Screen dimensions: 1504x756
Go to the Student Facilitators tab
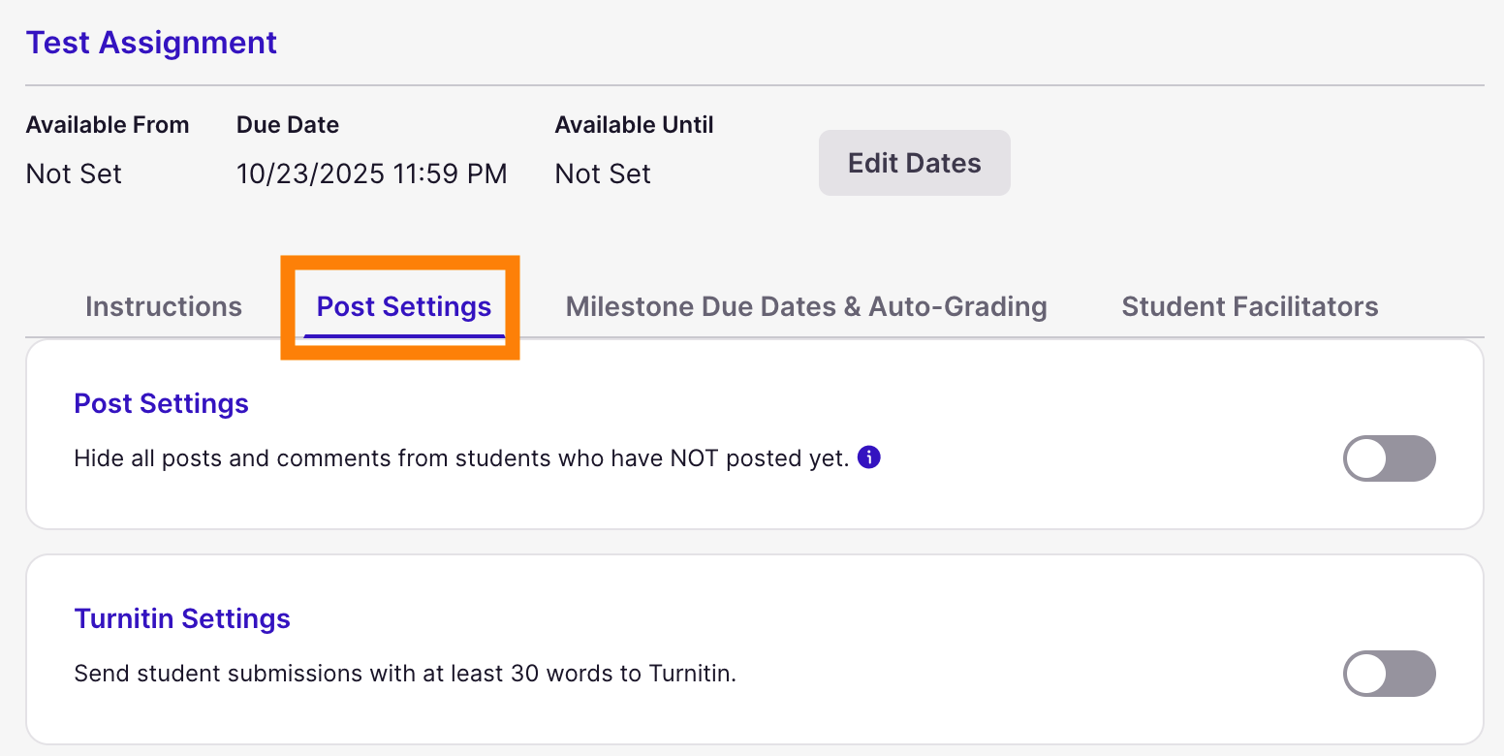[1249, 306]
